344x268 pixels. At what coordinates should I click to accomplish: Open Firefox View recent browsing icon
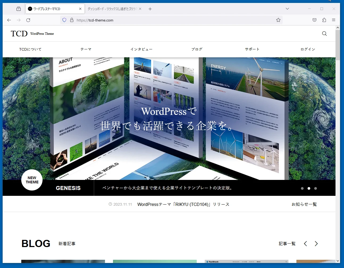point(19,9)
